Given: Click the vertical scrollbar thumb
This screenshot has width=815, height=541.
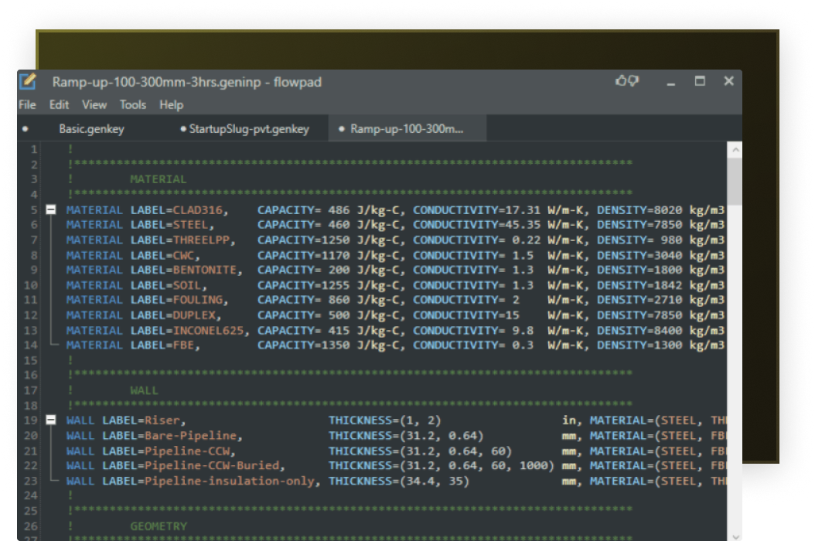Looking at the screenshot, I should pyautogui.click(x=735, y=182).
